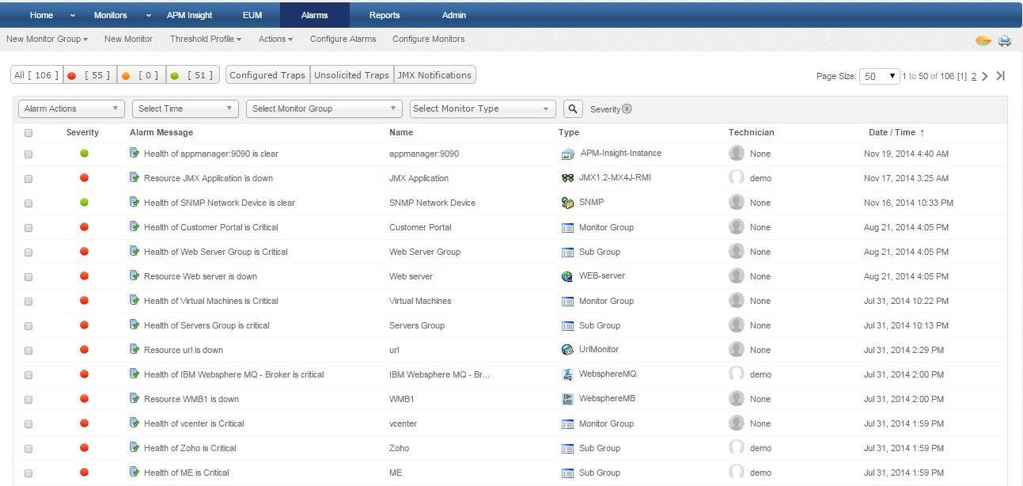Switch to the Alarms tab
Image resolution: width=1023 pixels, height=486 pixels.
point(315,14)
